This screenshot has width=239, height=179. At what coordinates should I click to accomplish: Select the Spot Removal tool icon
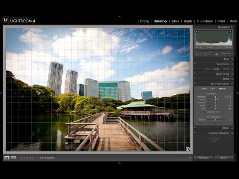pyautogui.click(x=205, y=54)
